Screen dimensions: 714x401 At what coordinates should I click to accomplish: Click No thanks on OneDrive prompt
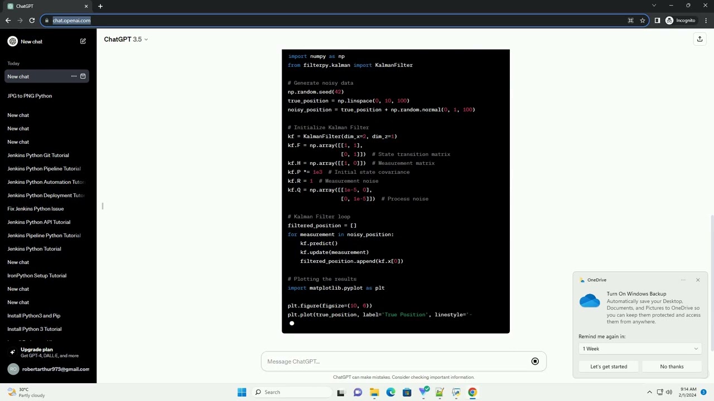coord(672,366)
